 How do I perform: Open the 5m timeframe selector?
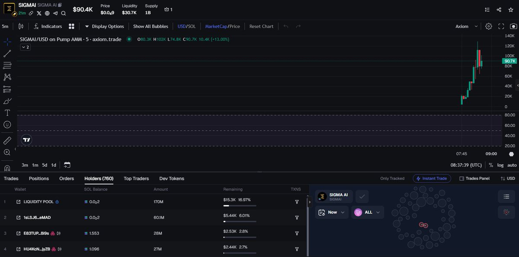coord(5,26)
